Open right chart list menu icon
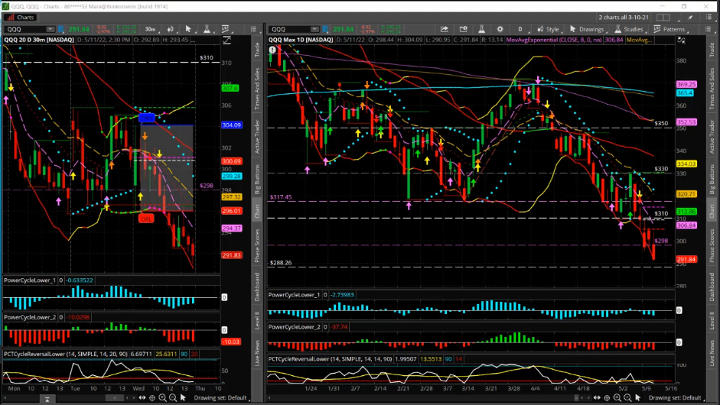 [708, 29]
